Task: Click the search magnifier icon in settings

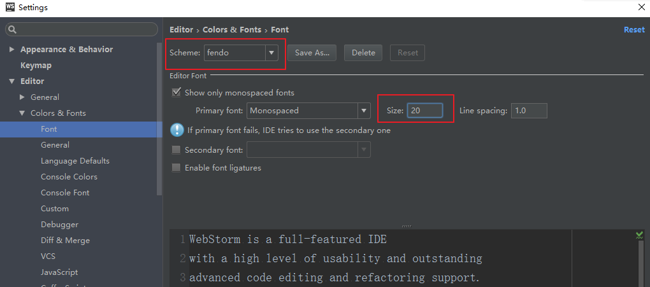Action: 13,29
